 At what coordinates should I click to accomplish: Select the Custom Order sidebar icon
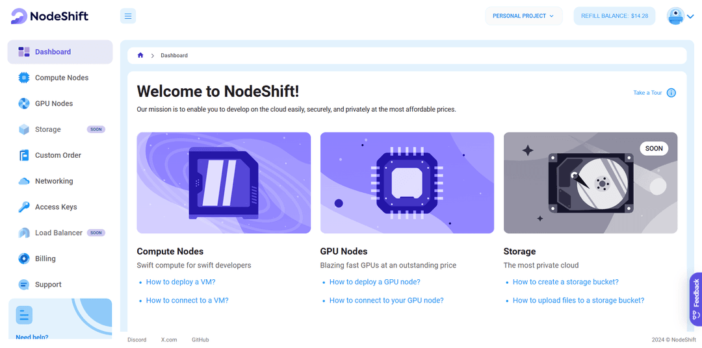coord(24,155)
